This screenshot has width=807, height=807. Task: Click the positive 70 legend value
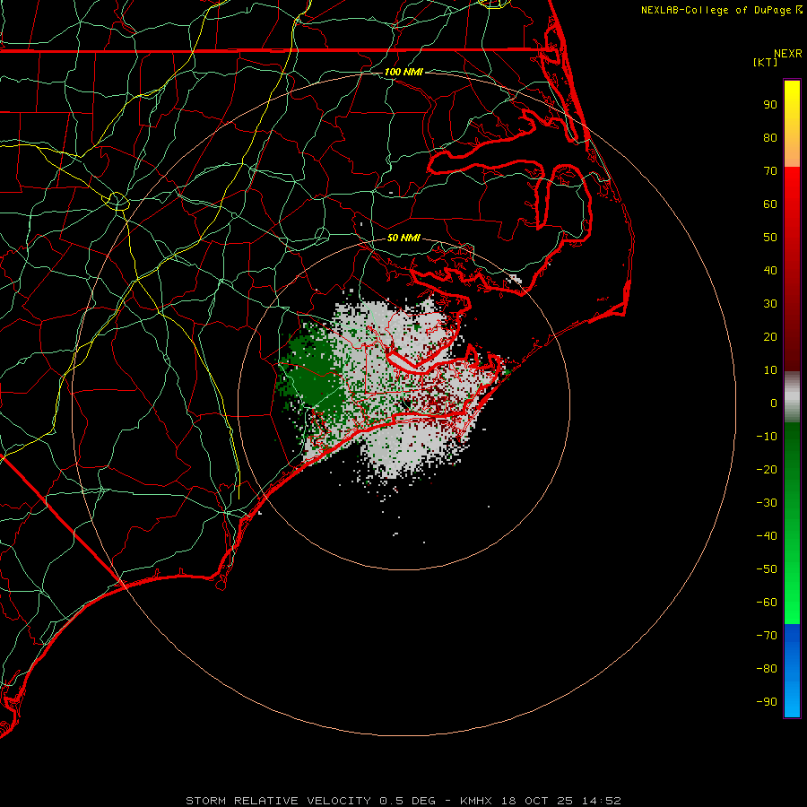(x=770, y=171)
